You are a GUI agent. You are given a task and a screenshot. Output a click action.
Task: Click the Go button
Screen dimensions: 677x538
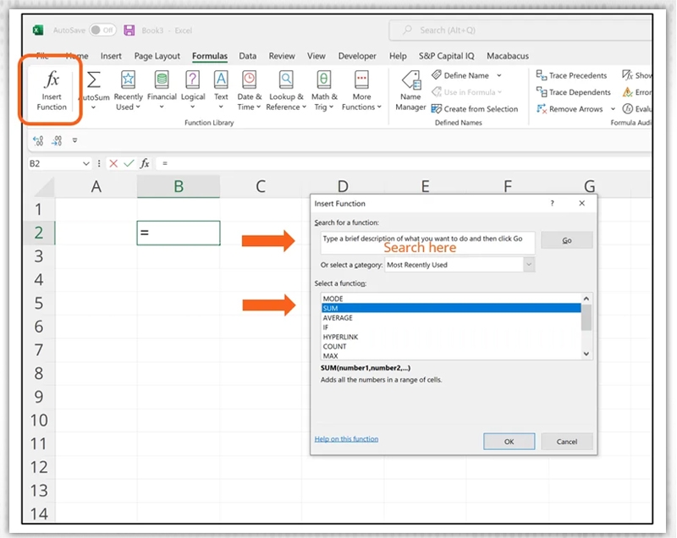click(x=566, y=240)
